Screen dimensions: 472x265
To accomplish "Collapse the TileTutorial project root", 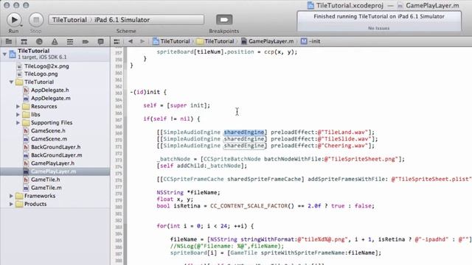I will (4, 54).
